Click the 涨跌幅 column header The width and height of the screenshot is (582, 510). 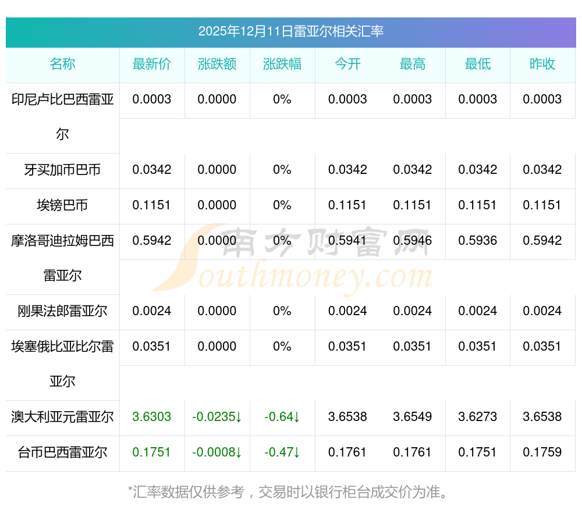tap(282, 64)
